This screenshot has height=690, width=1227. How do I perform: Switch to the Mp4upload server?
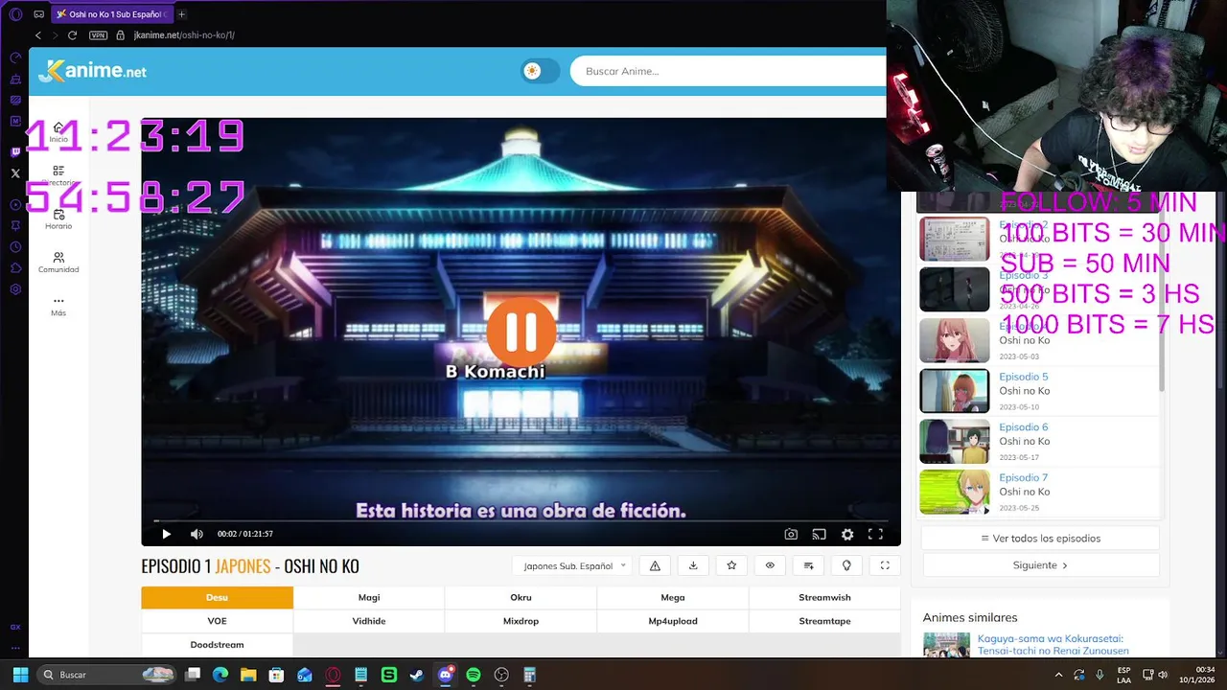(673, 621)
